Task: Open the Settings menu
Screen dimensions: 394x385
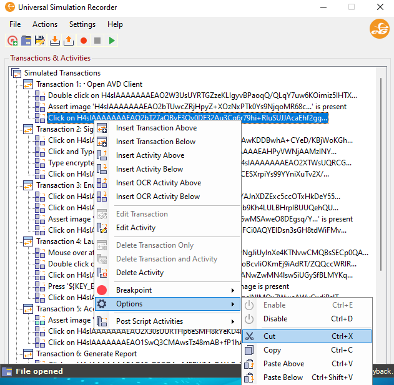Action: (x=82, y=24)
